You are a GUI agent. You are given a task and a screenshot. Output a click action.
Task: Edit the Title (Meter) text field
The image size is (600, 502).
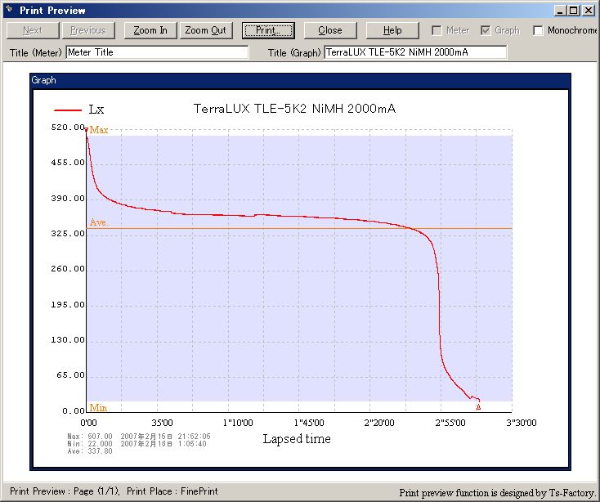157,52
